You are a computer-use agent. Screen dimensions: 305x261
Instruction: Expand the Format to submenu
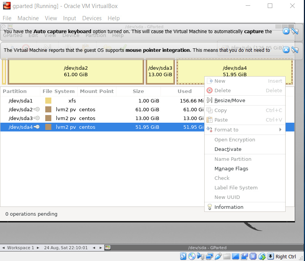click(245, 130)
